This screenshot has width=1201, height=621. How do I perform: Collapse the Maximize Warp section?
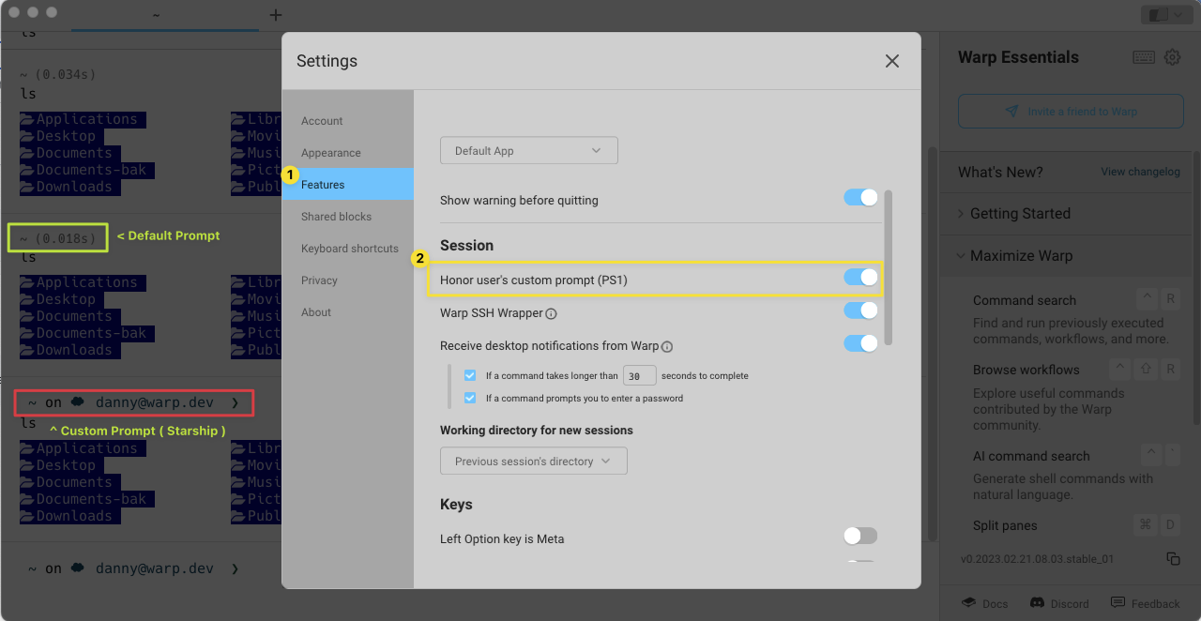coord(960,255)
